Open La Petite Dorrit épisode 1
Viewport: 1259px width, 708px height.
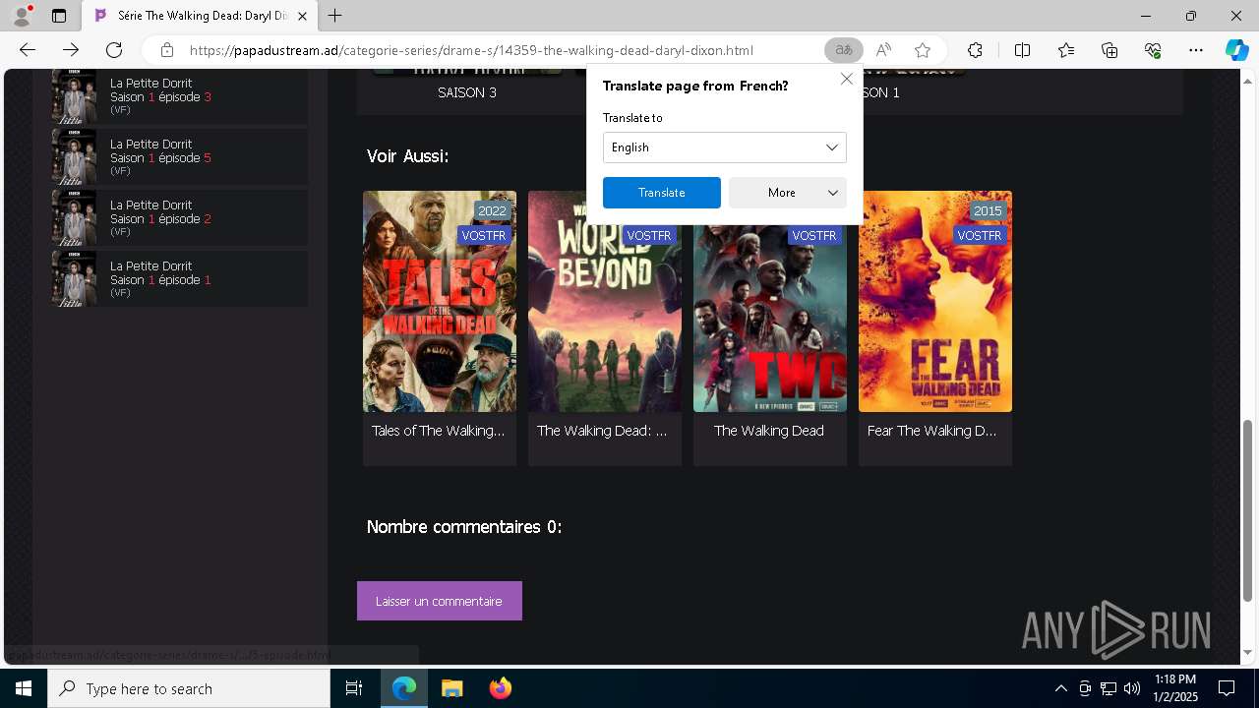point(180,279)
